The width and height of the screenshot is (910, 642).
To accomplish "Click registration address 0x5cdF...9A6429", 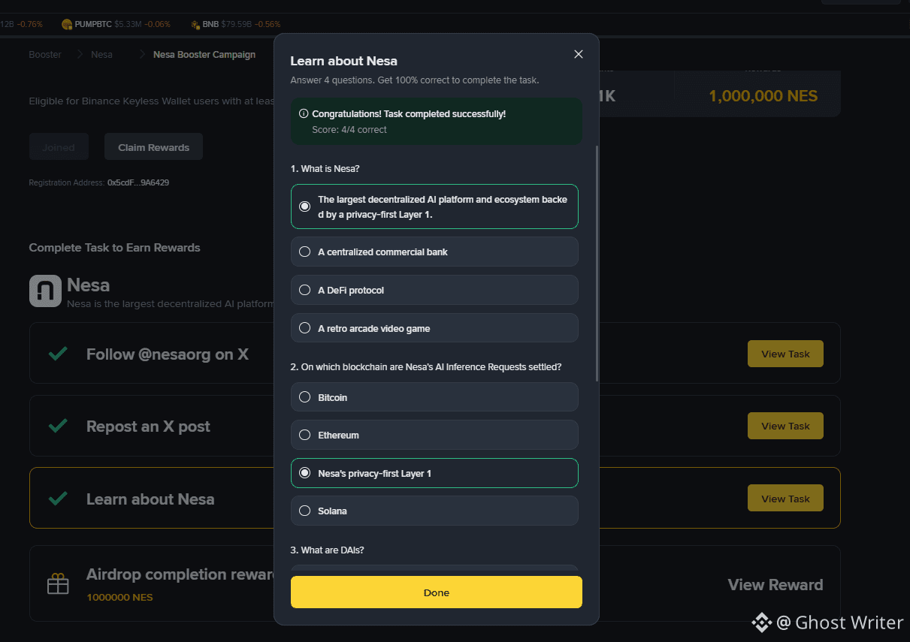I will 138,182.
